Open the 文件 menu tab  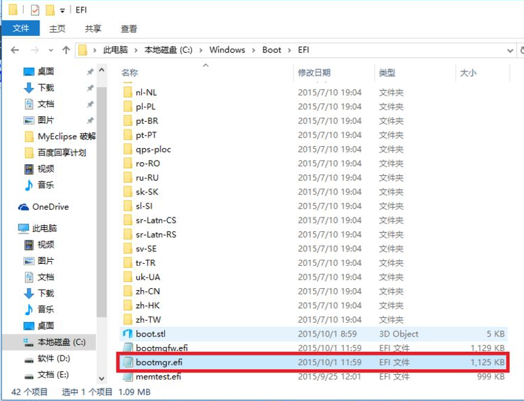tap(21, 28)
